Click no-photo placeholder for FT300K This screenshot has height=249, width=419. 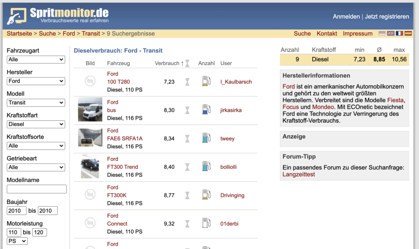point(90,195)
